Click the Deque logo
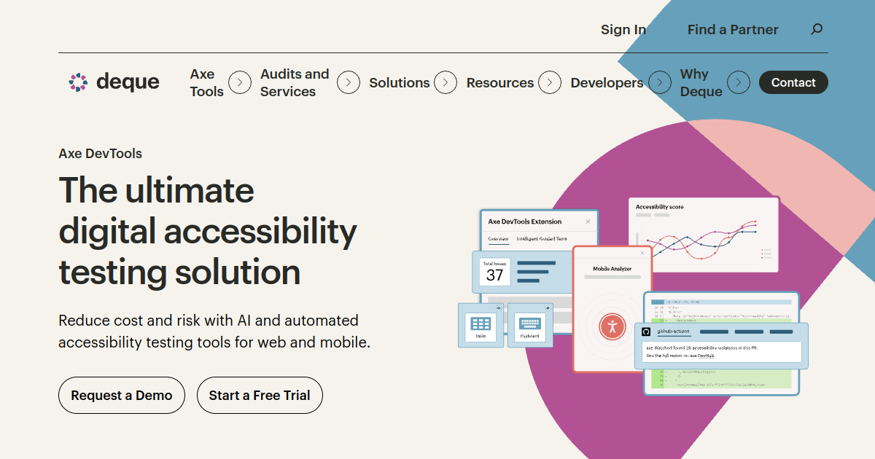This screenshot has height=459, width=875. (114, 82)
